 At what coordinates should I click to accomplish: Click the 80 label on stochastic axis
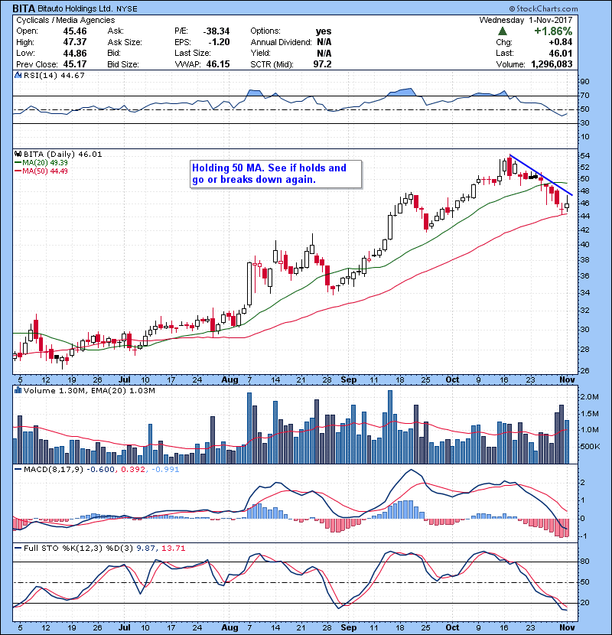[x=584, y=562]
